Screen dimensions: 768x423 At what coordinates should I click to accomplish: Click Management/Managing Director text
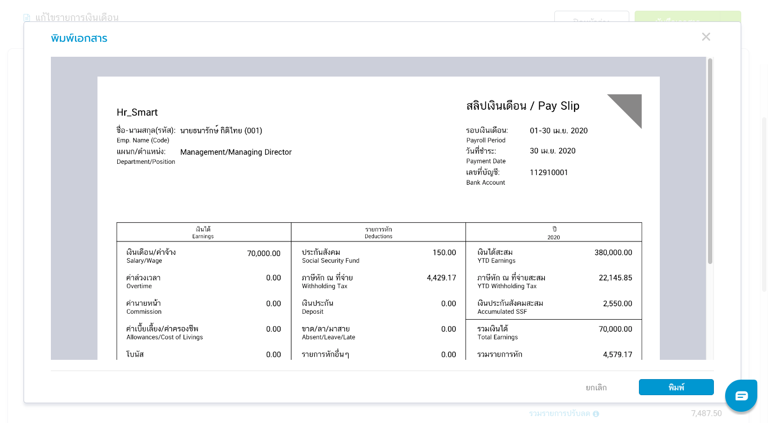236,152
